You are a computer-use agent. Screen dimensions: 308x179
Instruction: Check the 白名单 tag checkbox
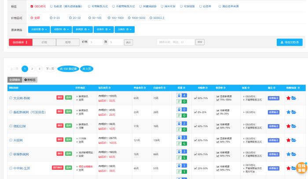pos(200,6)
